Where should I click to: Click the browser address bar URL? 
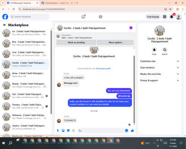44,9
